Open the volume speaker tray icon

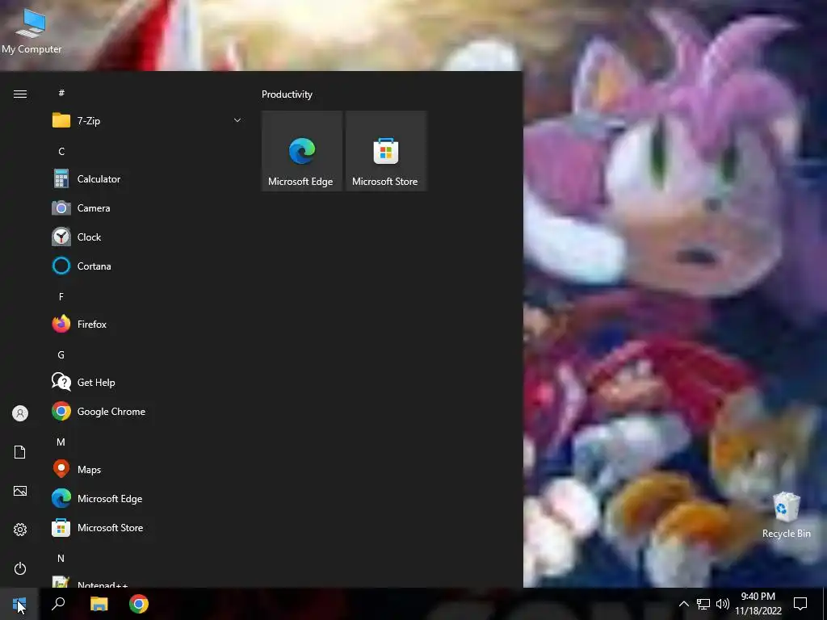[x=723, y=604]
